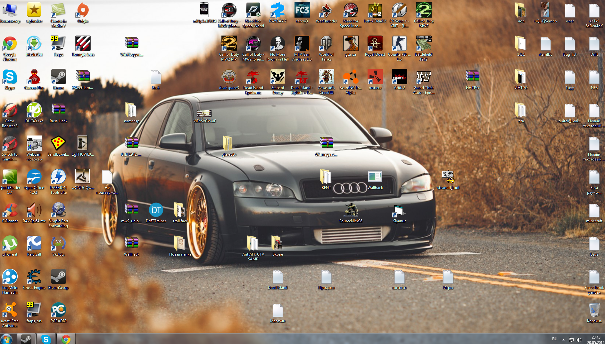Select the farcry3 game icon
This screenshot has width=605, height=344.
pyautogui.click(x=302, y=13)
